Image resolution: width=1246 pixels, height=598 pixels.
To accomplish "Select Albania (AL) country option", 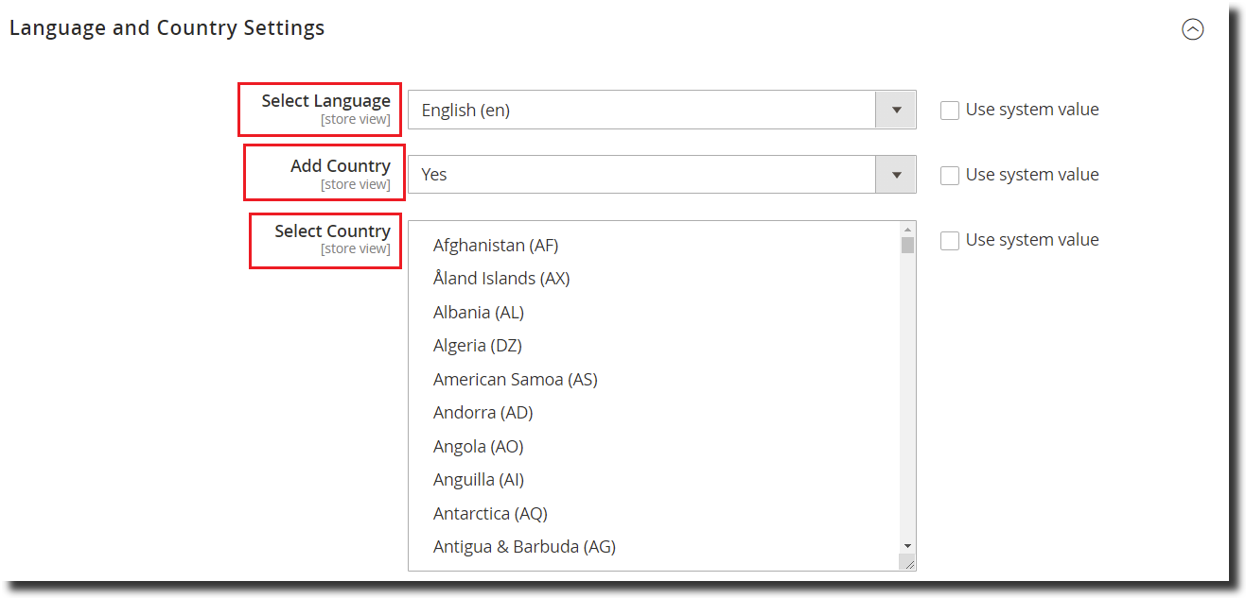I will (479, 313).
